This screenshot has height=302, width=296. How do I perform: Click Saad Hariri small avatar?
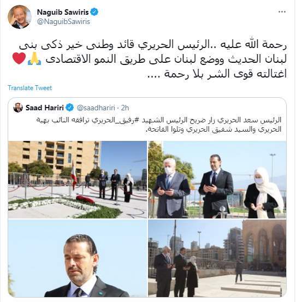(x=18, y=108)
